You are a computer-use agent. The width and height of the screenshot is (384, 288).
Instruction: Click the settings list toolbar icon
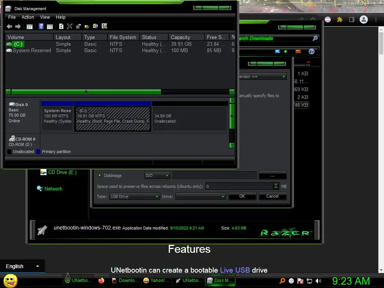[x=104, y=26]
